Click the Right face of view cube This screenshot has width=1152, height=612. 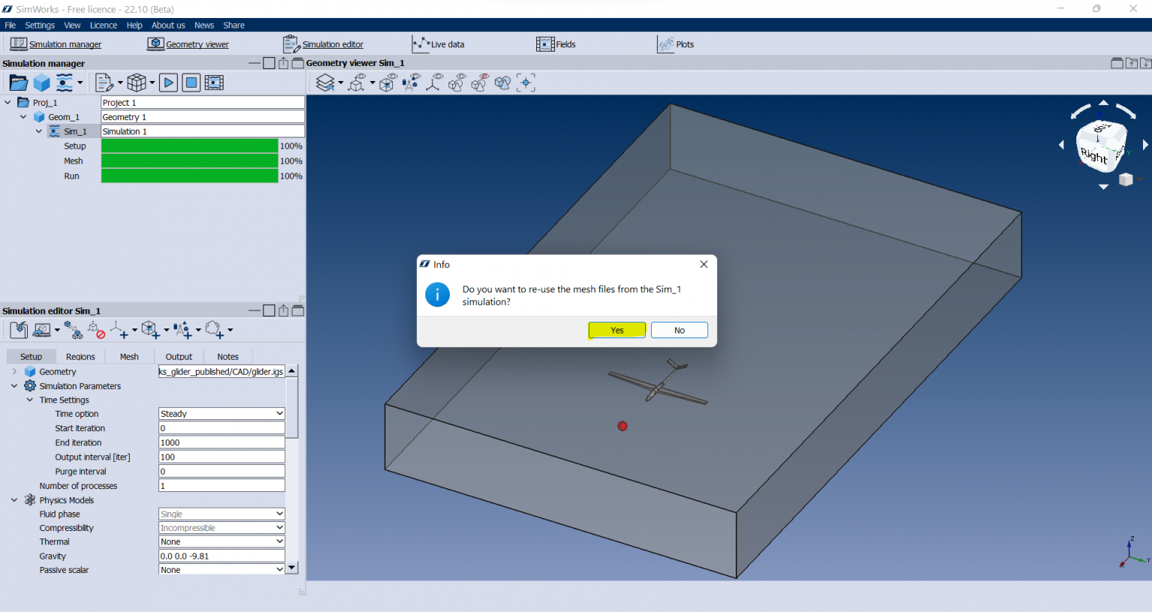[x=1093, y=156]
